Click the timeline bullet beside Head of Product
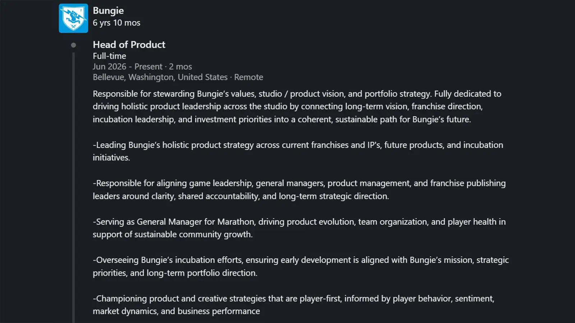The width and height of the screenshot is (575, 323). coord(73,45)
